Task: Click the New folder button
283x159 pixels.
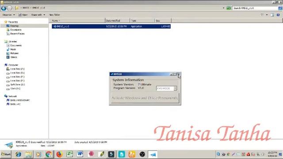Action: 54,15
